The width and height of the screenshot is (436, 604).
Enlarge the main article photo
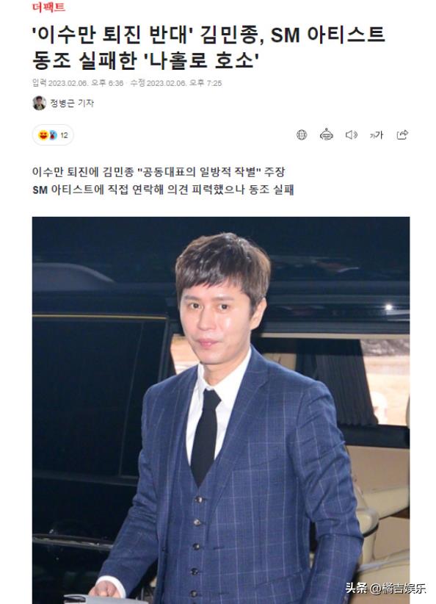click(221, 410)
